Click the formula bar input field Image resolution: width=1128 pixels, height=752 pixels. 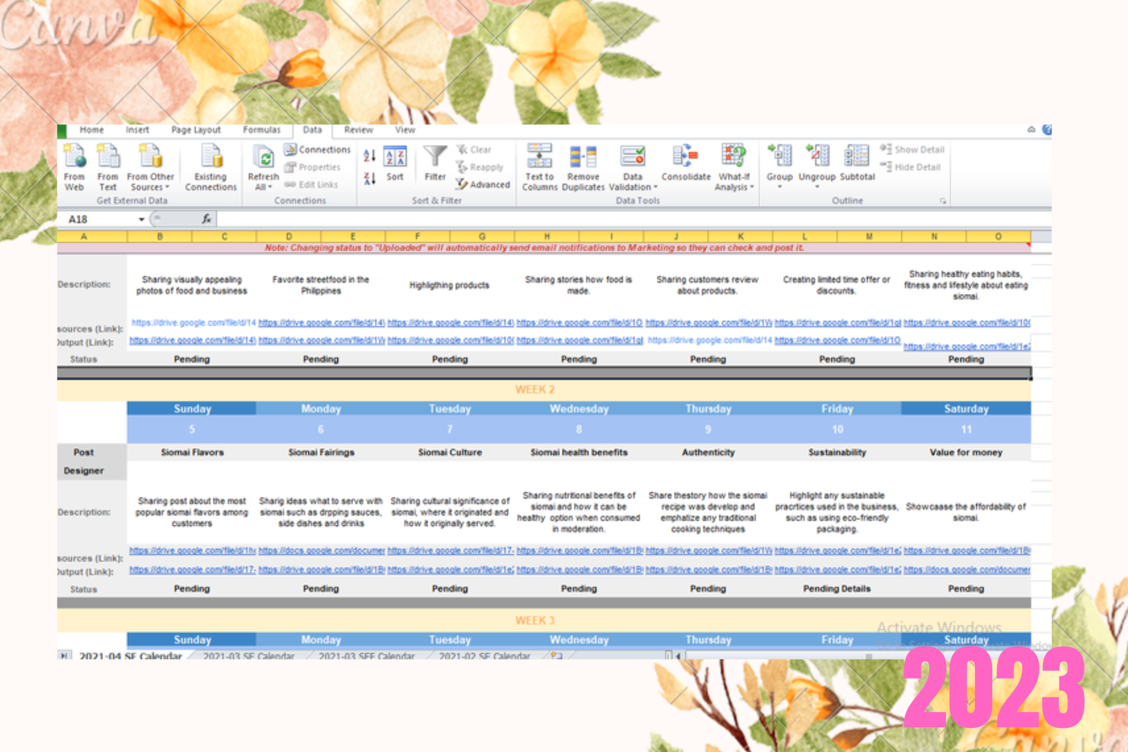(587, 219)
